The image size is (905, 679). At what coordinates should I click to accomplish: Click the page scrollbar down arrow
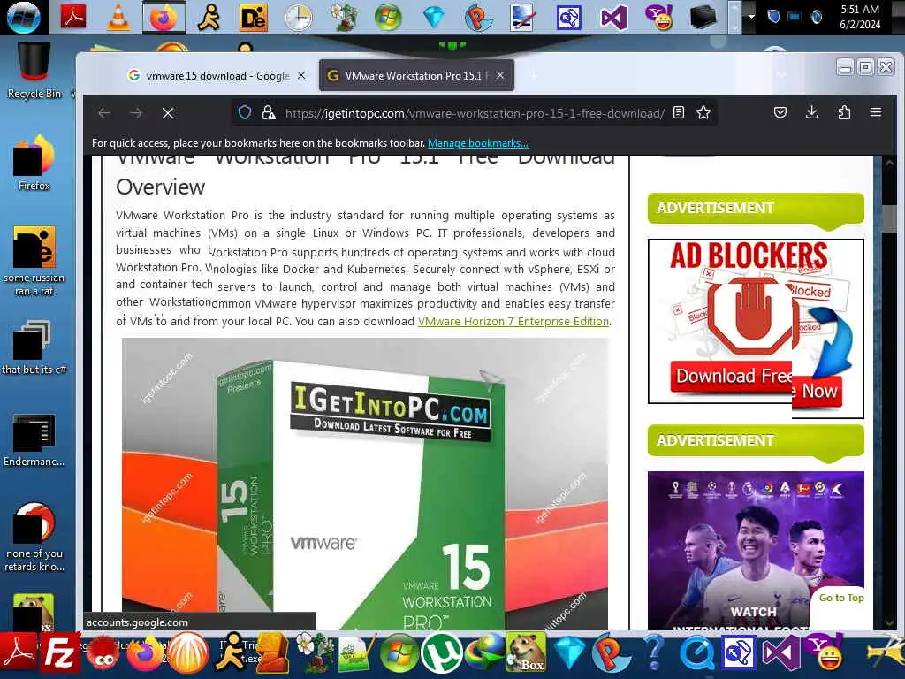(x=888, y=623)
